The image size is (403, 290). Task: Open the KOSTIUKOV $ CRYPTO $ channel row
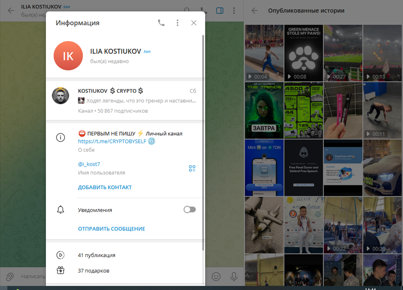pos(125,101)
